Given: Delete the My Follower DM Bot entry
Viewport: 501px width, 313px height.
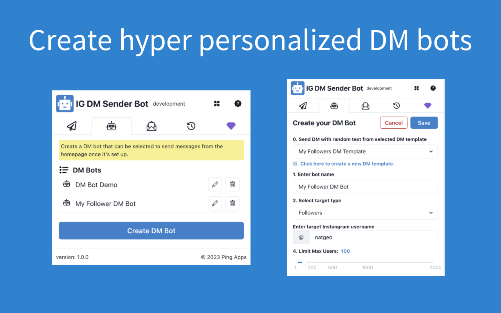Looking at the screenshot, I should coord(232,203).
